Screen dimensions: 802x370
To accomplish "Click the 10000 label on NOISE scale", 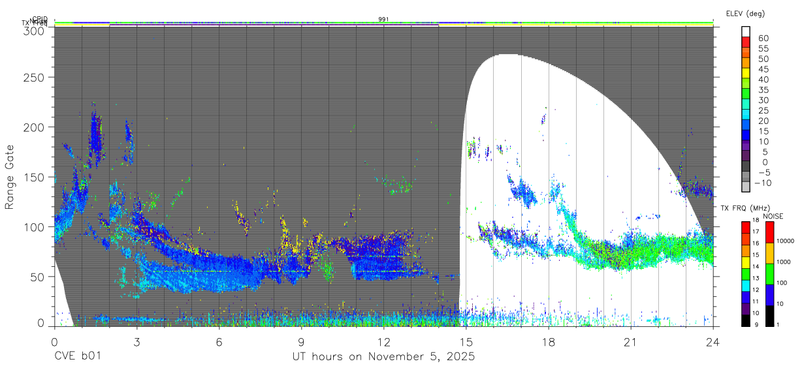I will (x=786, y=241).
